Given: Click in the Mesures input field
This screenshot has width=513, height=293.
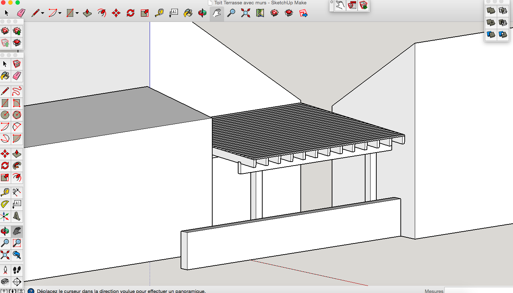Looking at the screenshot, I should (478, 290).
